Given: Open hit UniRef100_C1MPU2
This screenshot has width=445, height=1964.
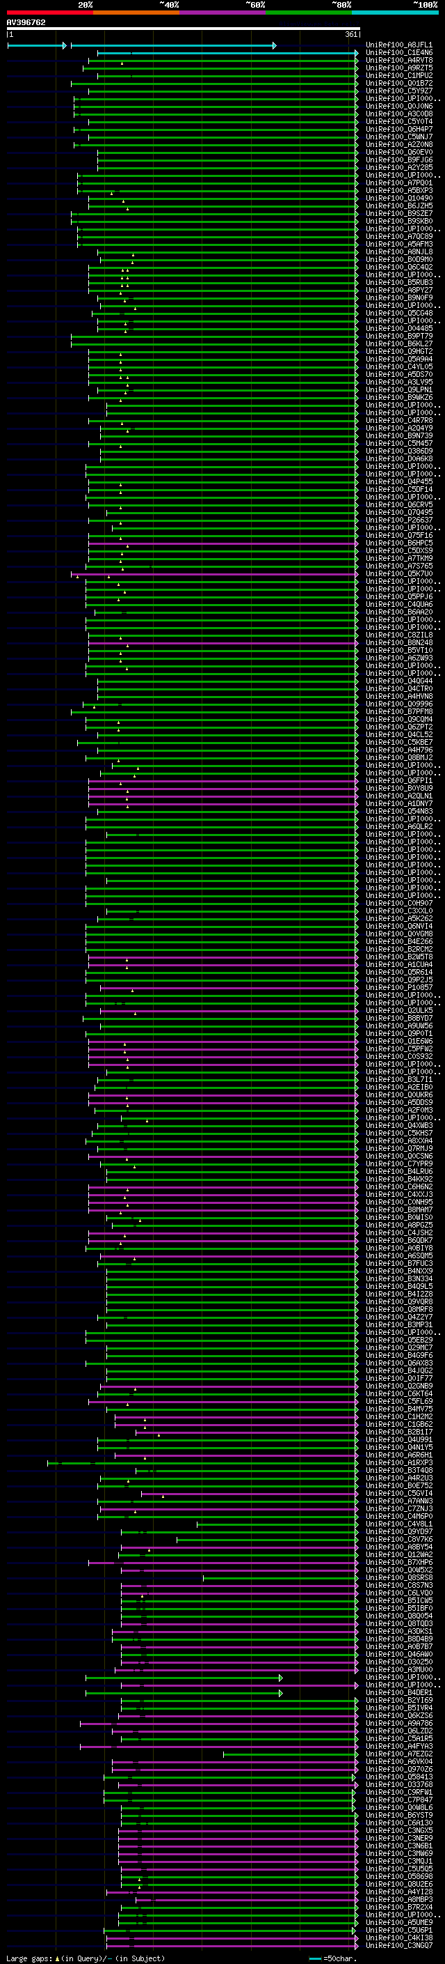Looking at the screenshot, I should (x=399, y=75).
